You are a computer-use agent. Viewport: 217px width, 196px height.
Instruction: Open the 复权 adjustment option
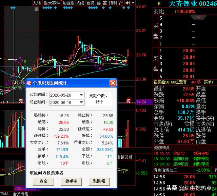click(x=90, y=3)
